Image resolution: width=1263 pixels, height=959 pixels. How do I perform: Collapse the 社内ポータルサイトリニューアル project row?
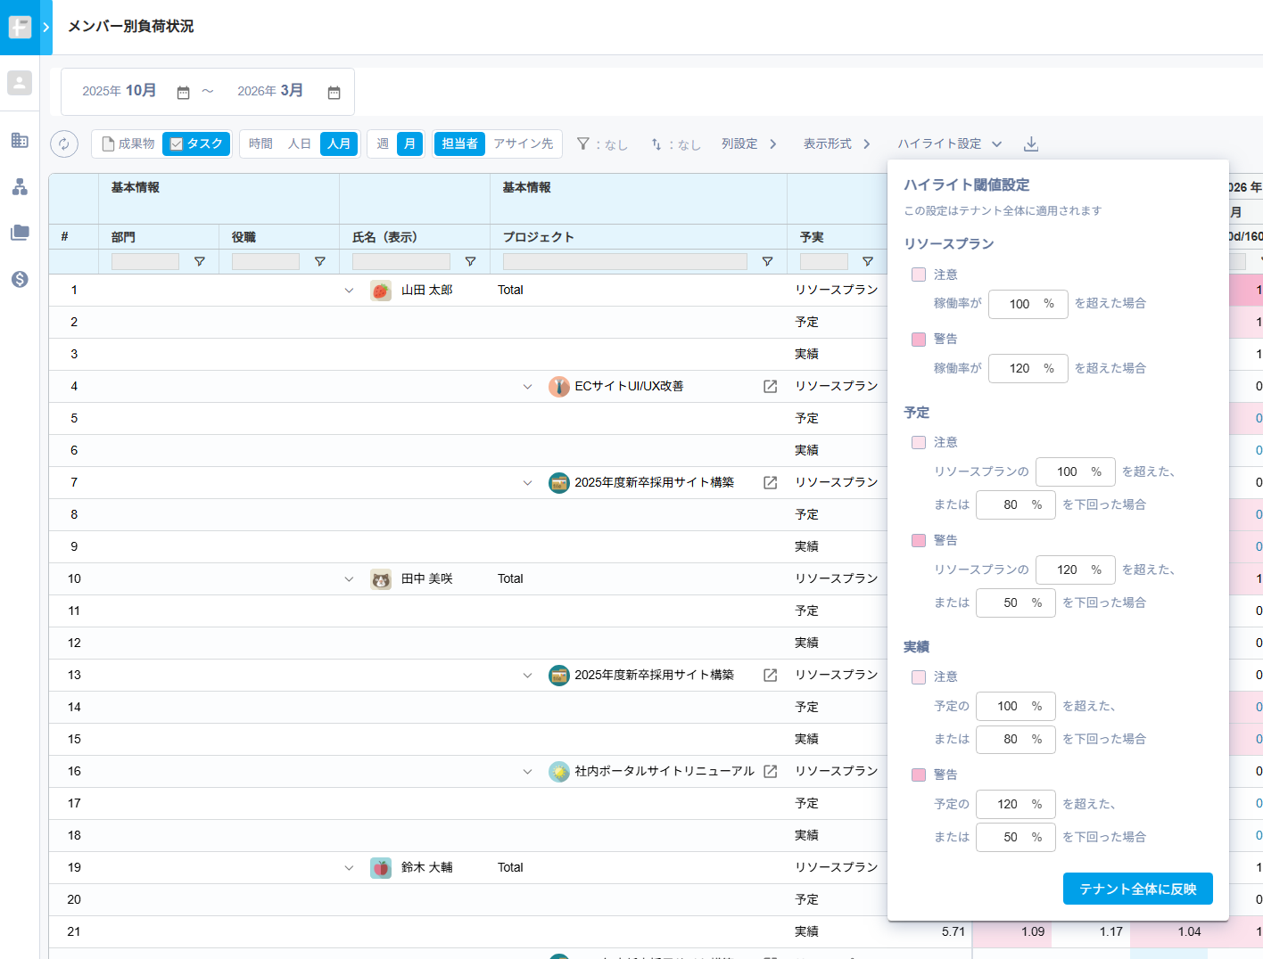click(527, 772)
